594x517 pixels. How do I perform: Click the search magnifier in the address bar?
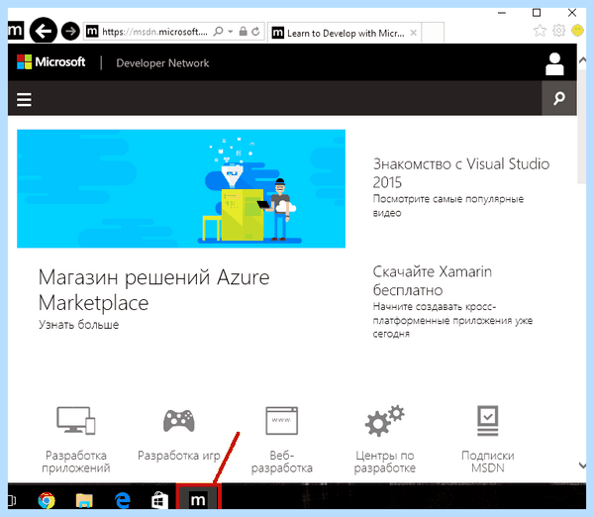click(218, 31)
